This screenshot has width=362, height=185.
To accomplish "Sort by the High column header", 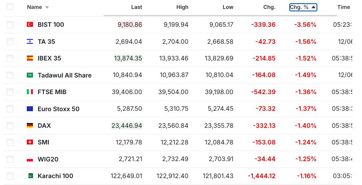I will point(182,7).
